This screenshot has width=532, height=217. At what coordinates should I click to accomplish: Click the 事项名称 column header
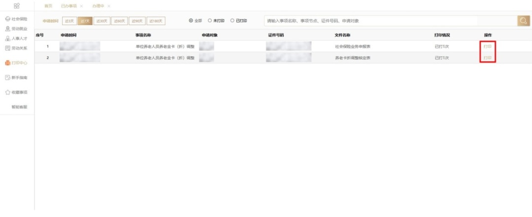[143, 35]
